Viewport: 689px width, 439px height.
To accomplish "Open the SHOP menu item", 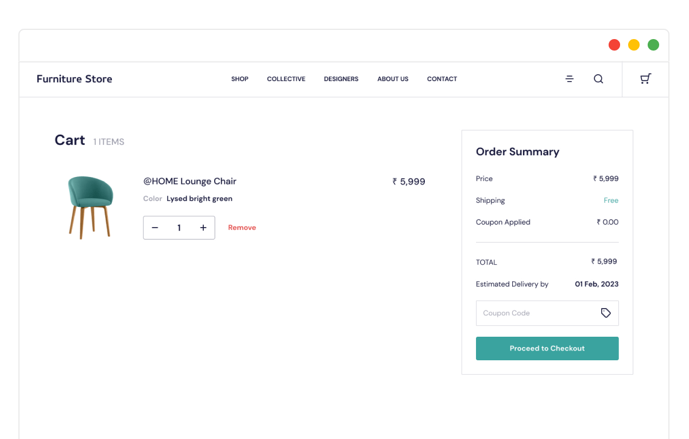I will [240, 79].
